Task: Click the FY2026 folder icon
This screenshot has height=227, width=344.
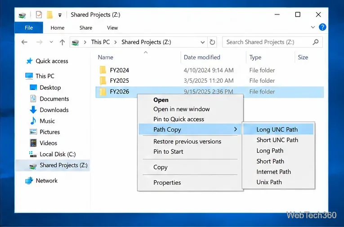Action: click(x=103, y=92)
